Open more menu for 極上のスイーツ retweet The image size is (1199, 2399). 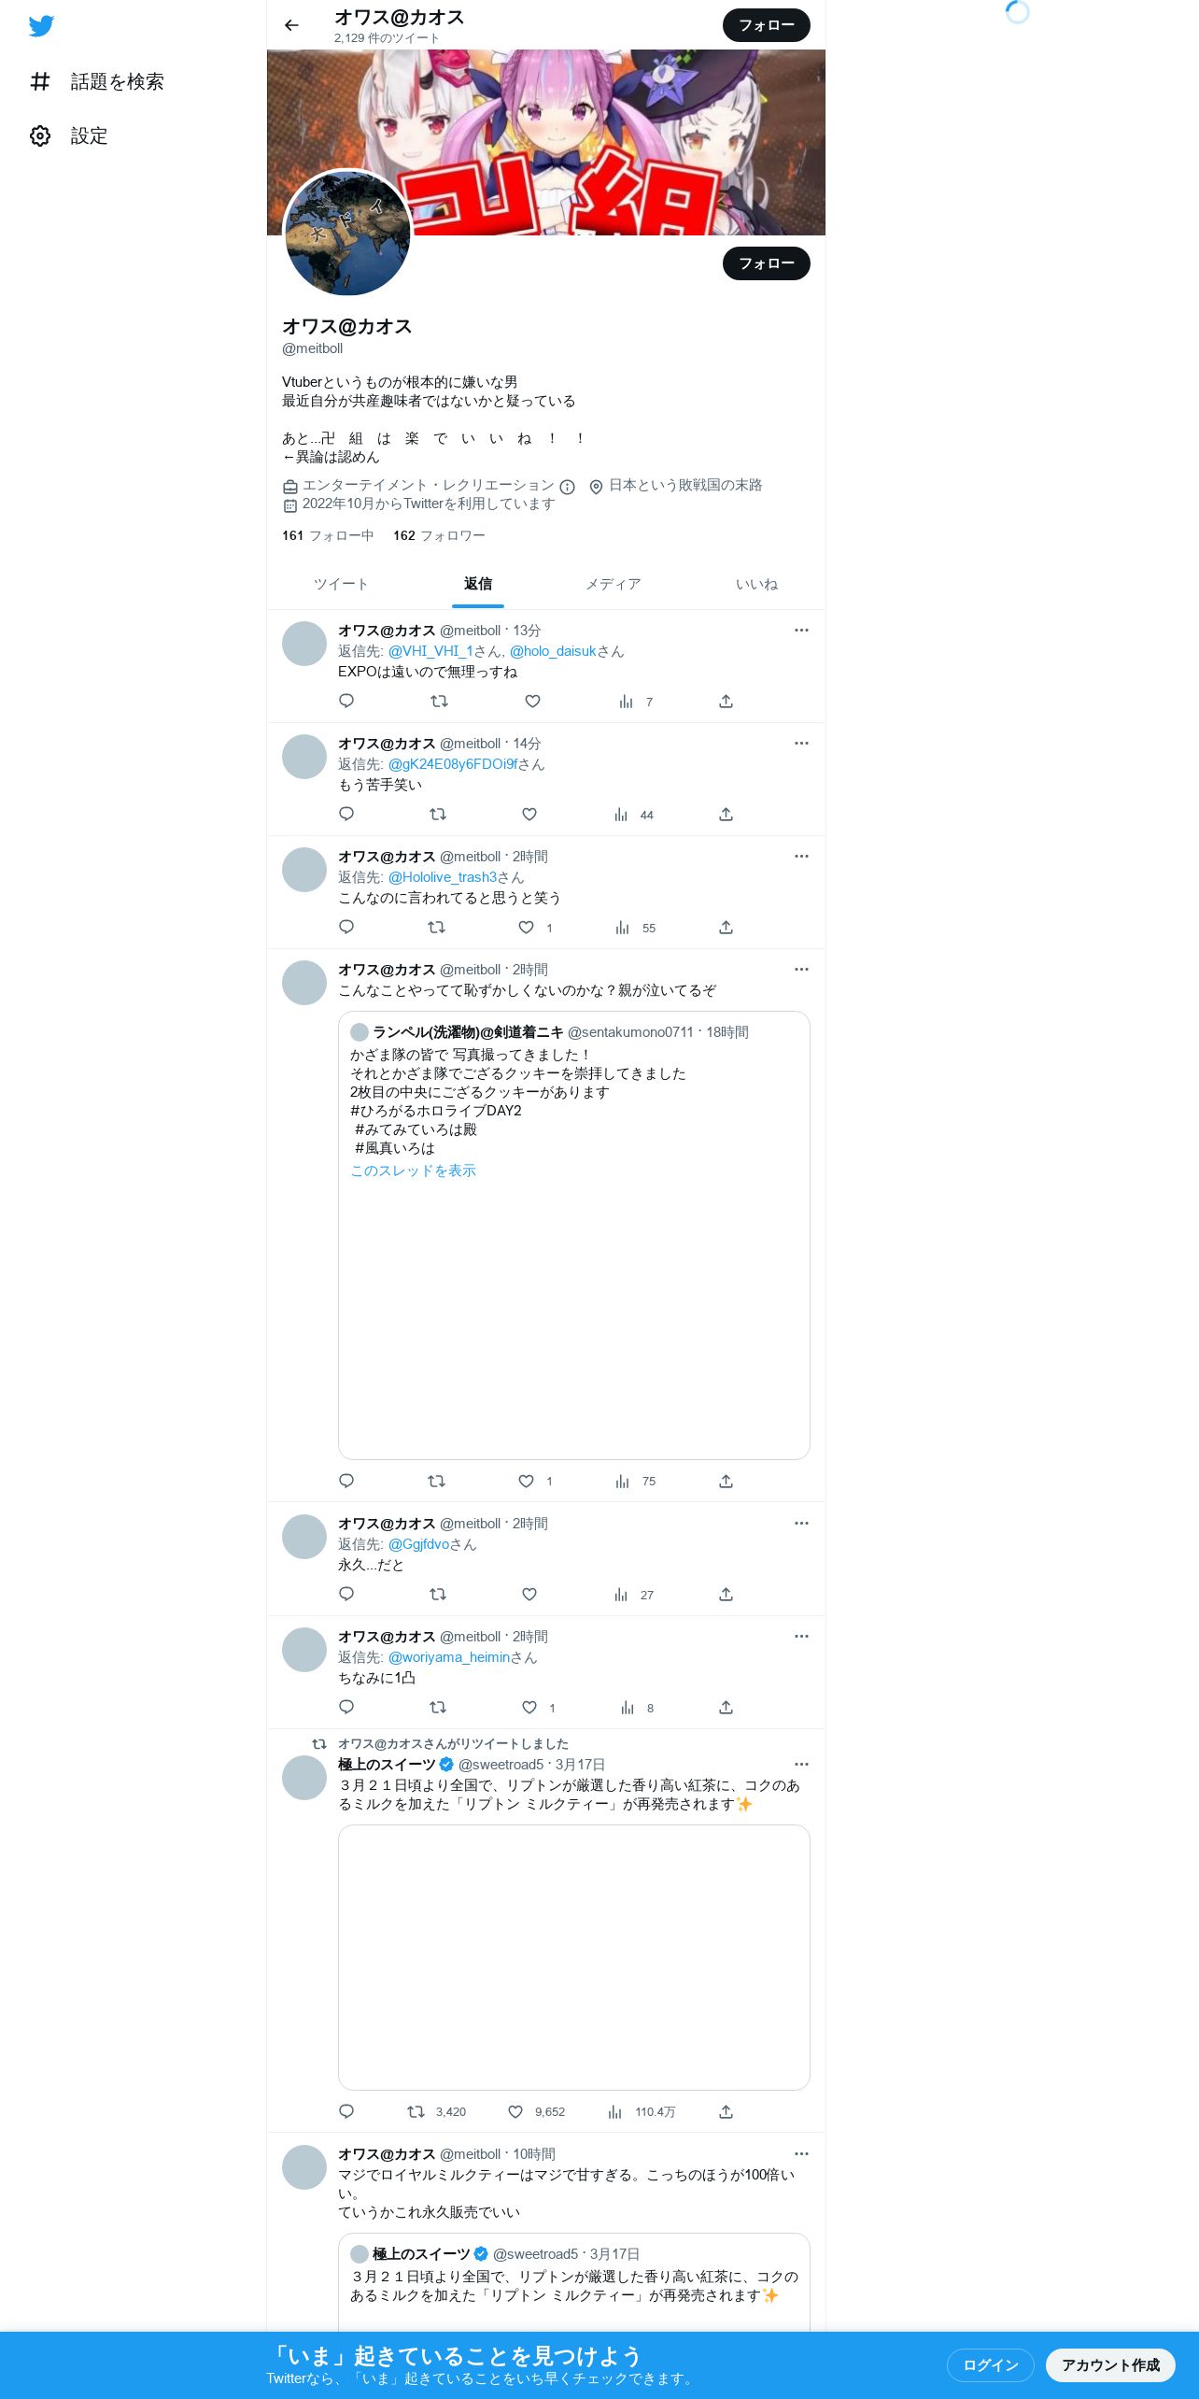[801, 1765]
